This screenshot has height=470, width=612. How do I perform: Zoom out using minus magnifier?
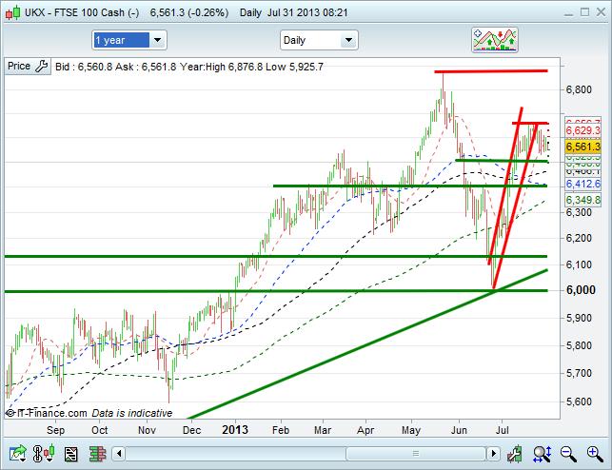point(567,453)
